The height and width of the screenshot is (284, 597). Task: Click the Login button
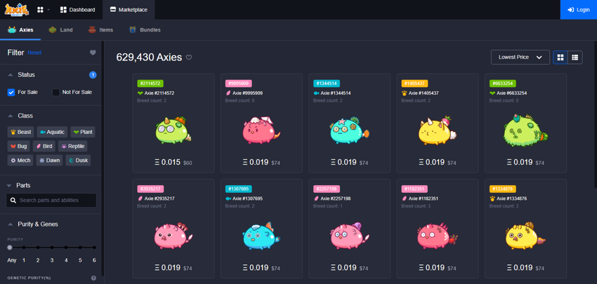click(x=578, y=10)
